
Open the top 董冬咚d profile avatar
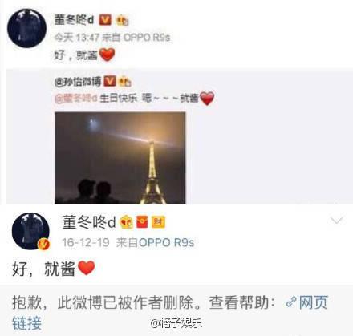(26, 28)
